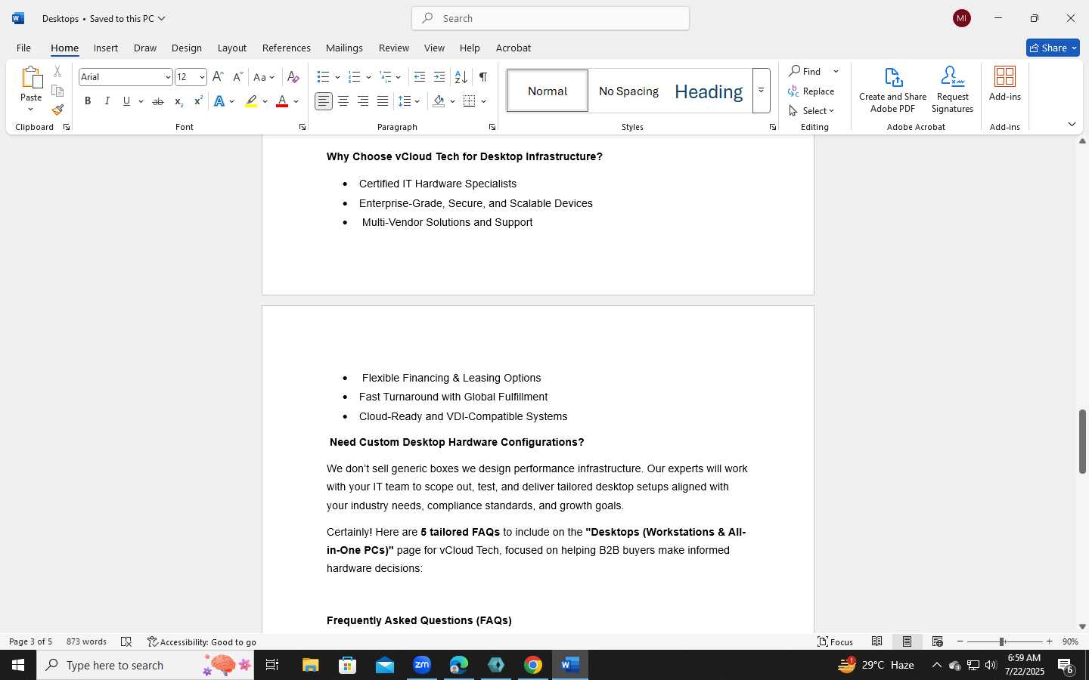Switch to the Layout tab
The image size is (1089, 680).
pyautogui.click(x=232, y=48)
